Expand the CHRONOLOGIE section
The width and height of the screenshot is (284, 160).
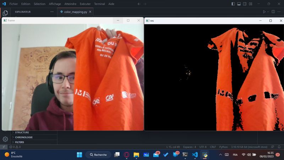[x=24, y=137]
